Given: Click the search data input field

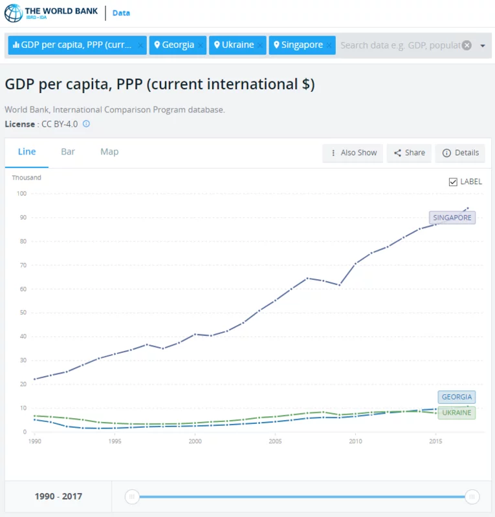Looking at the screenshot, I should pos(399,45).
